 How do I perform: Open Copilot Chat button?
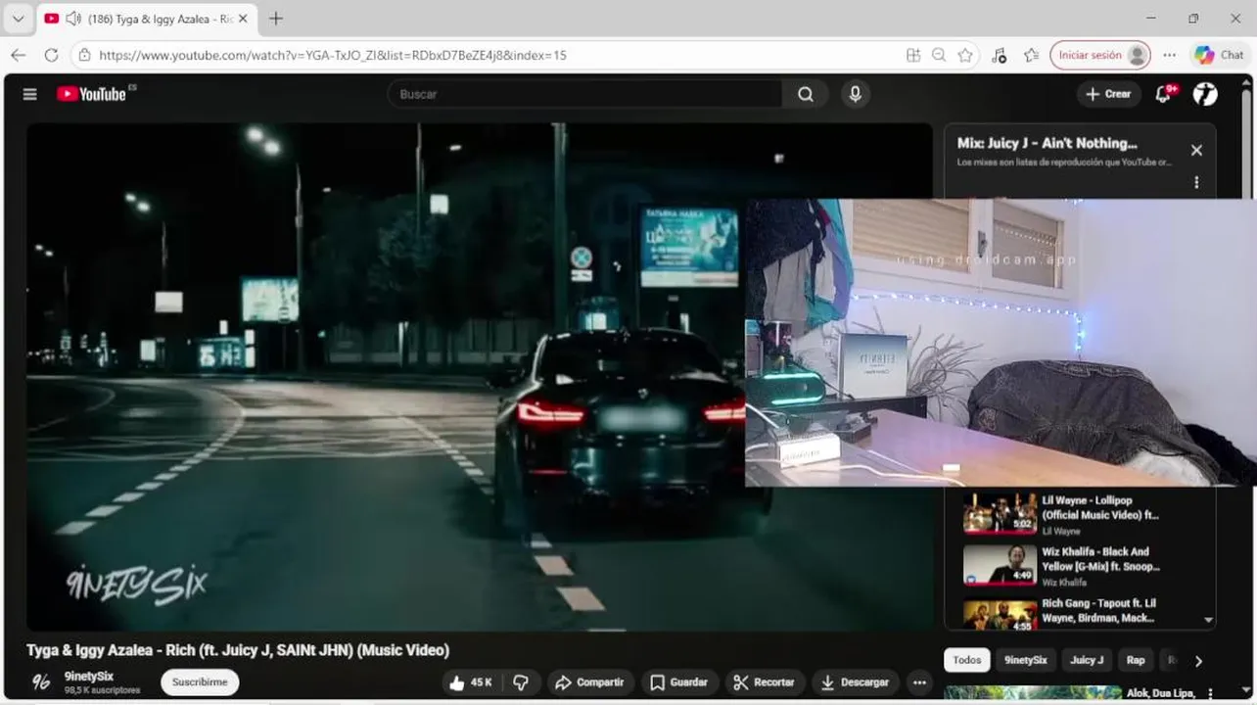click(x=1220, y=55)
